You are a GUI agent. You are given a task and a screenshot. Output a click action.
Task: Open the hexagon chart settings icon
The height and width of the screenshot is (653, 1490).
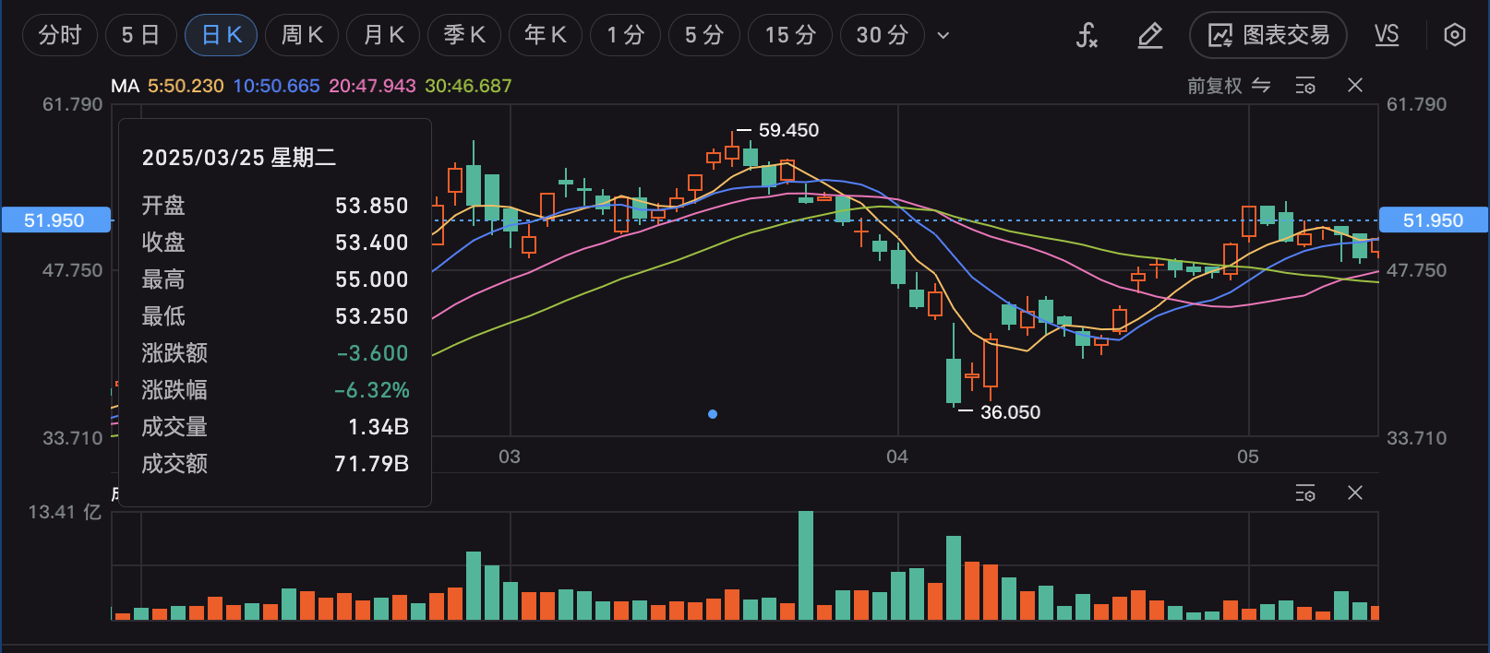pos(1455,36)
